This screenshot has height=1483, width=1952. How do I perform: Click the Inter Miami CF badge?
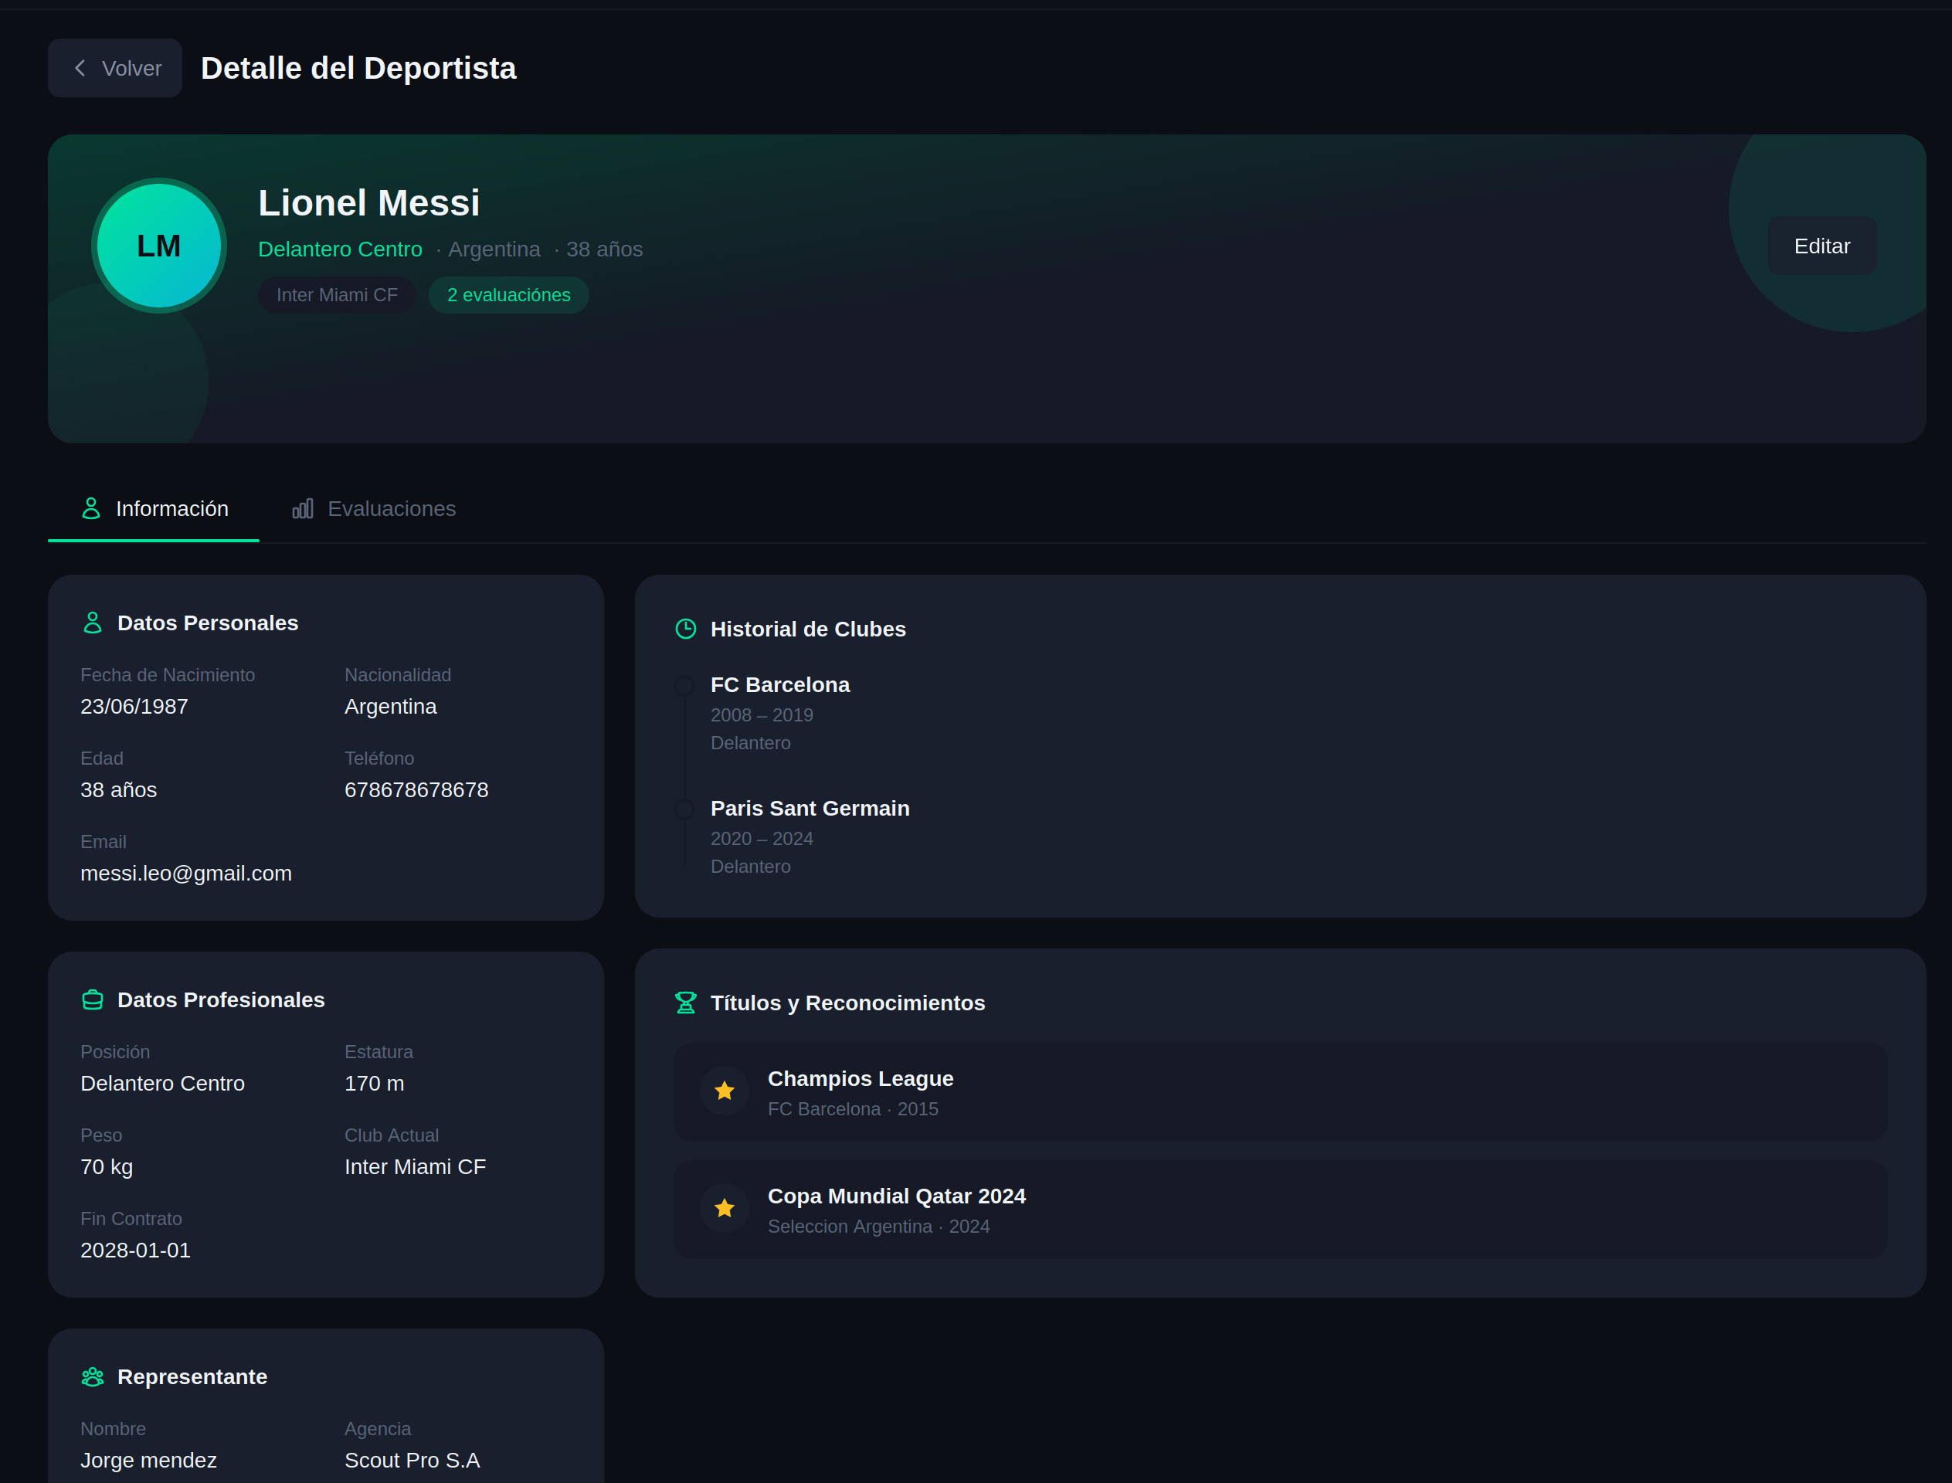tap(336, 295)
